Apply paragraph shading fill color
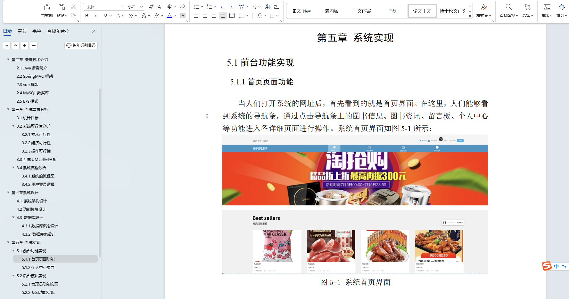This screenshot has width=569, height=299. point(260,16)
